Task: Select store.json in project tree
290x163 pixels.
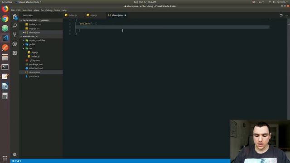Action: [41, 72]
